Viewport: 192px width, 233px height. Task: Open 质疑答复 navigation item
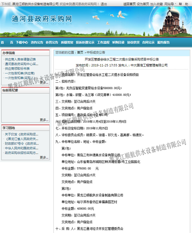click(67, 42)
